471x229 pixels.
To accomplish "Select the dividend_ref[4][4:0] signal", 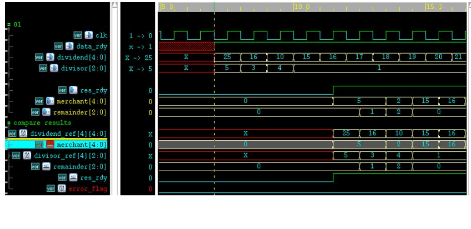I will click(x=68, y=134).
